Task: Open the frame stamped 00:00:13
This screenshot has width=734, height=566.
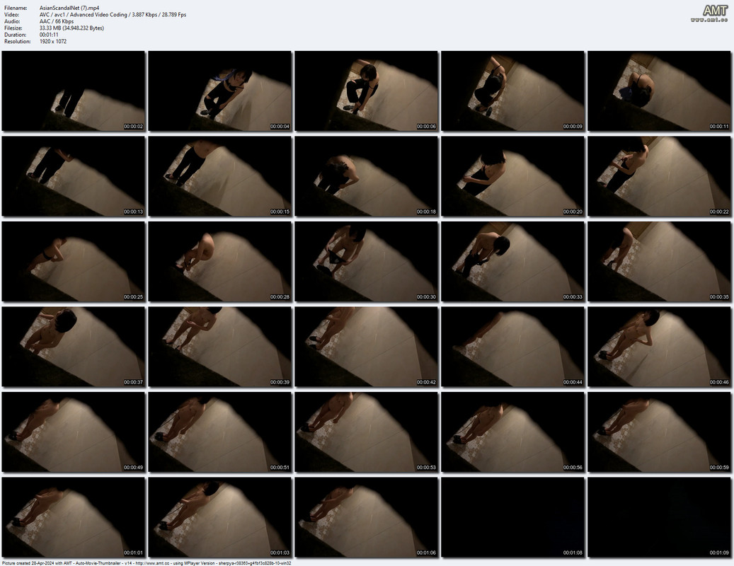Action: pos(74,176)
